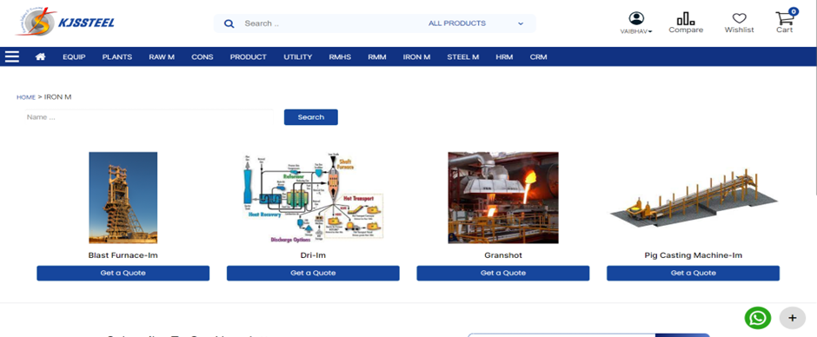Expand the ALL PRODUCTS dropdown

click(x=475, y=23)
